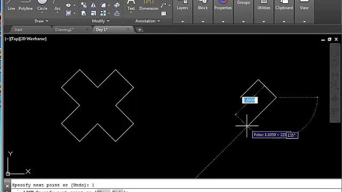Image resolution: width=342 pixels, height=192 pixels.
Task: Select the Circle tool
Action: click(x=42, y=5)
